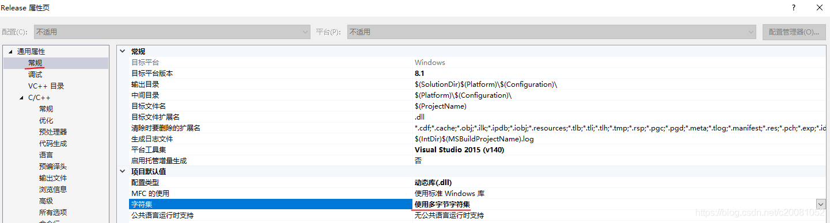Click the $(ProjectName) value cell

tap(441, 106)
